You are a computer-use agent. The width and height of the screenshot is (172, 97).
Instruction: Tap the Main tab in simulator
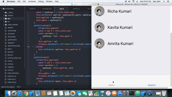pyautogui.click(x=112, y=85)
